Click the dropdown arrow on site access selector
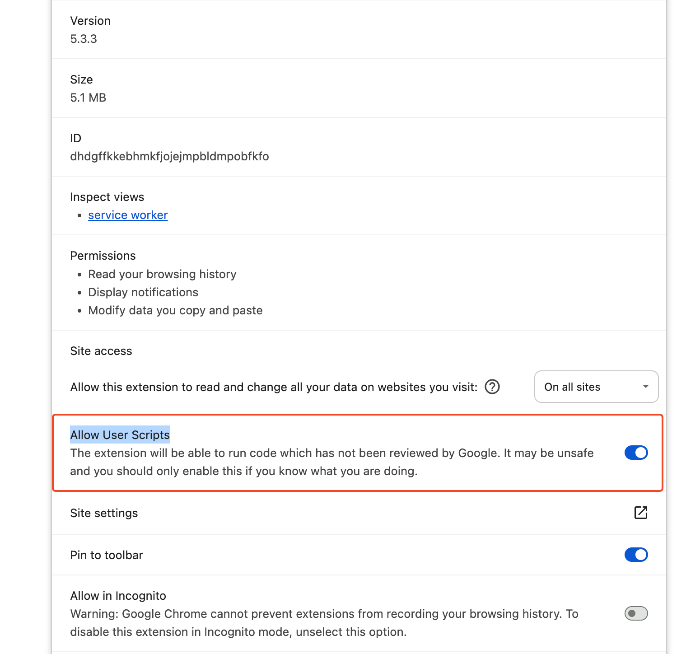 click(645, 387)
